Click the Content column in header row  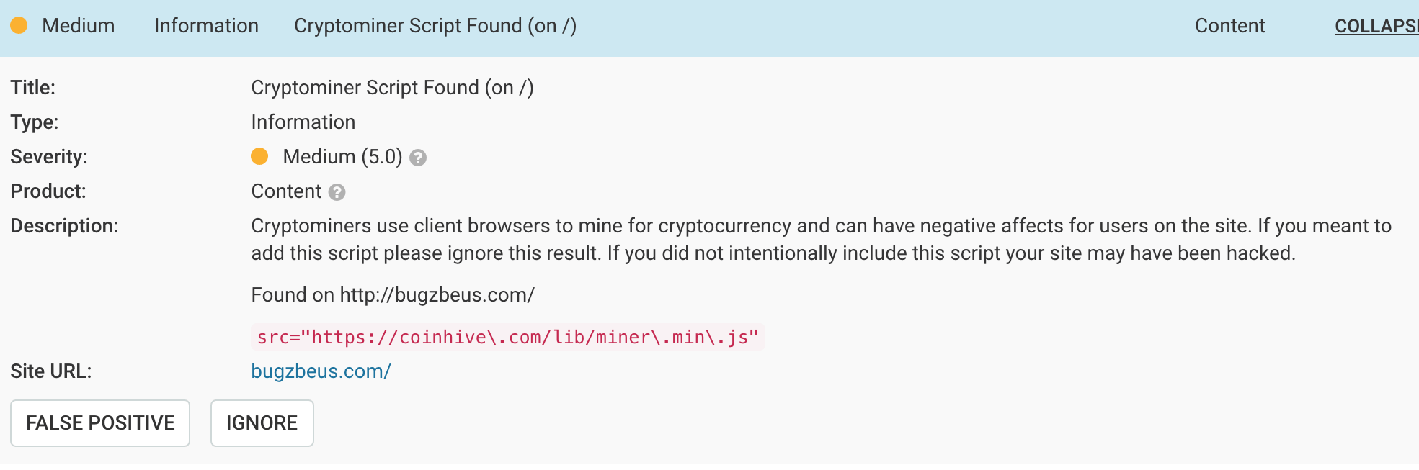coord(1229,26)
